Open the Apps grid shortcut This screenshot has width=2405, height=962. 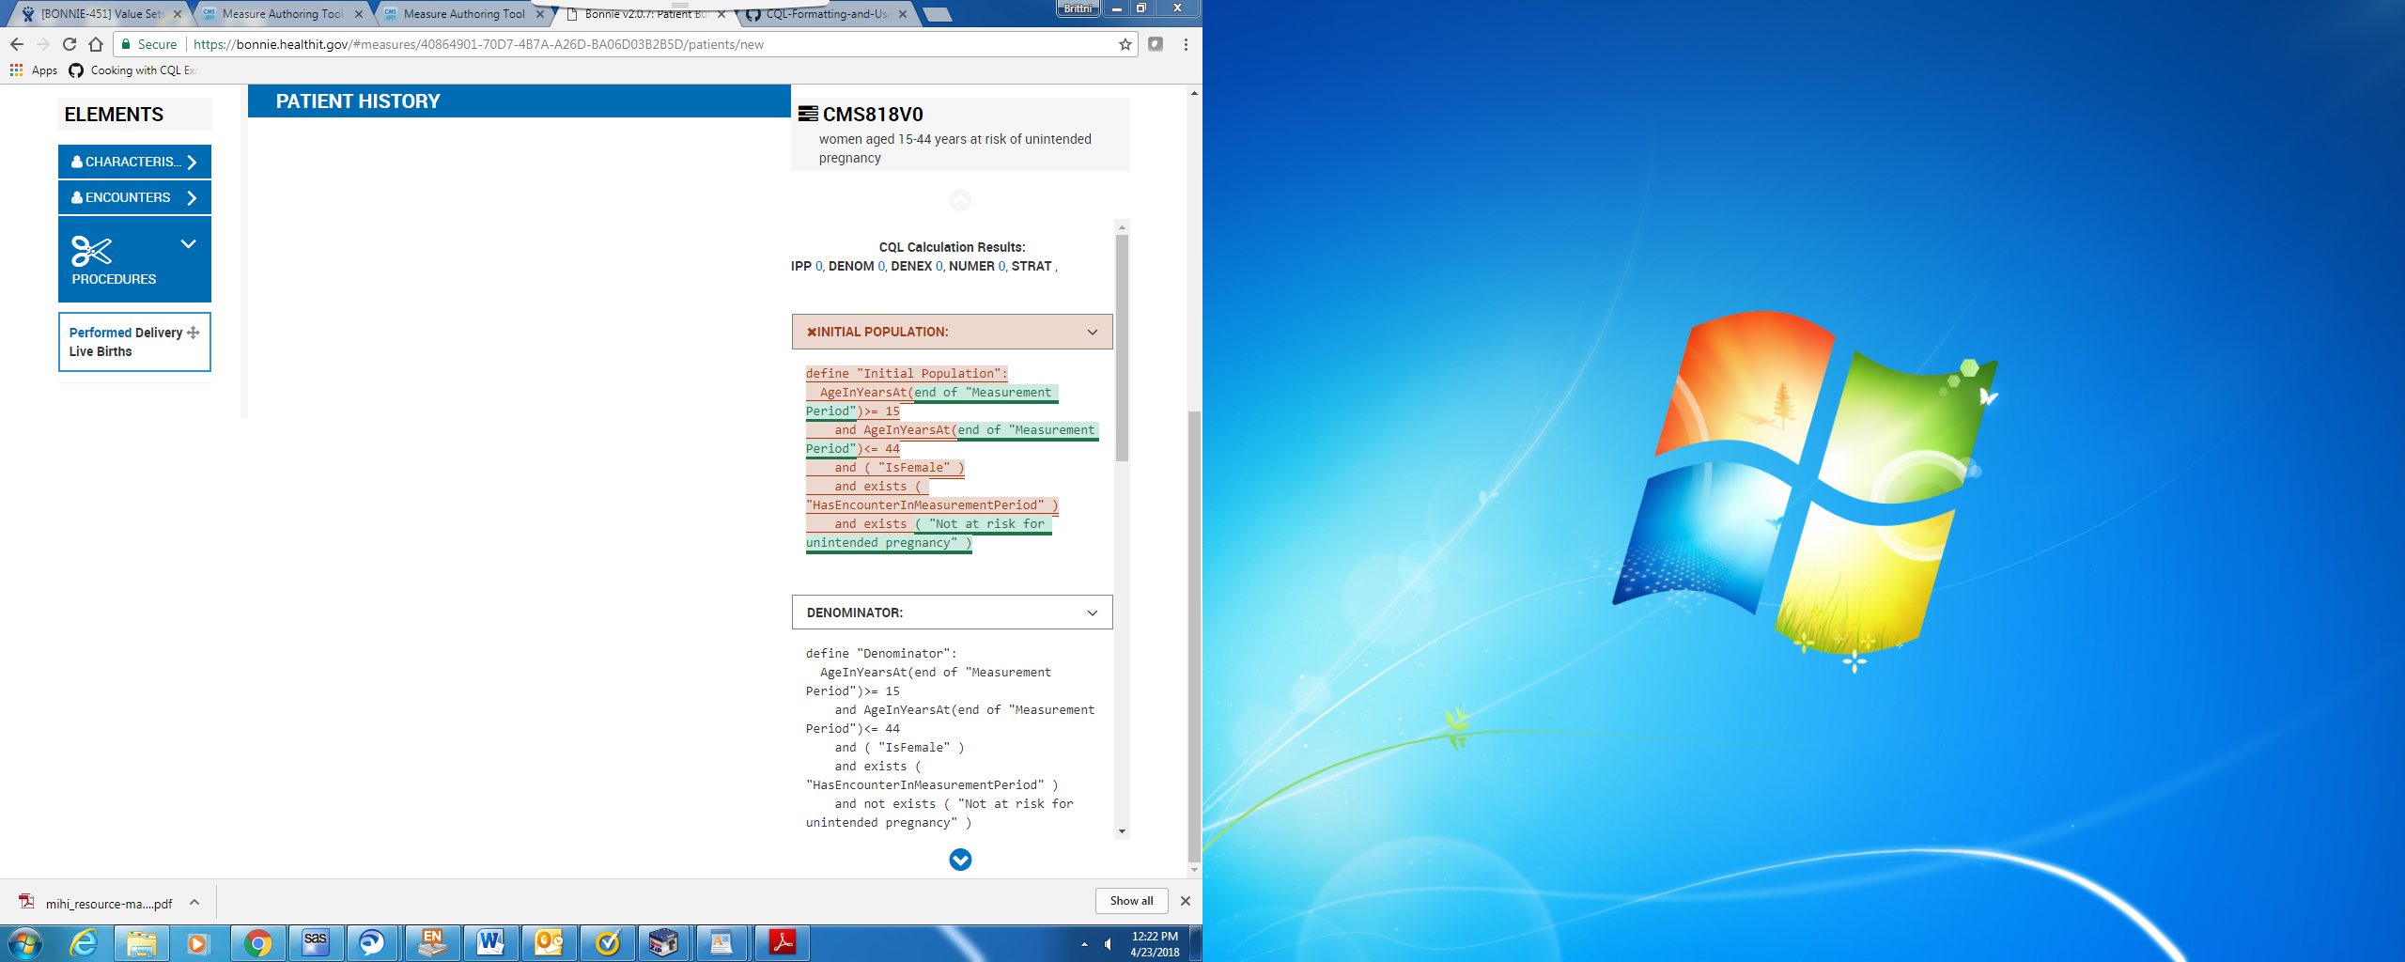pyautogui.click(x=34, y=70)
